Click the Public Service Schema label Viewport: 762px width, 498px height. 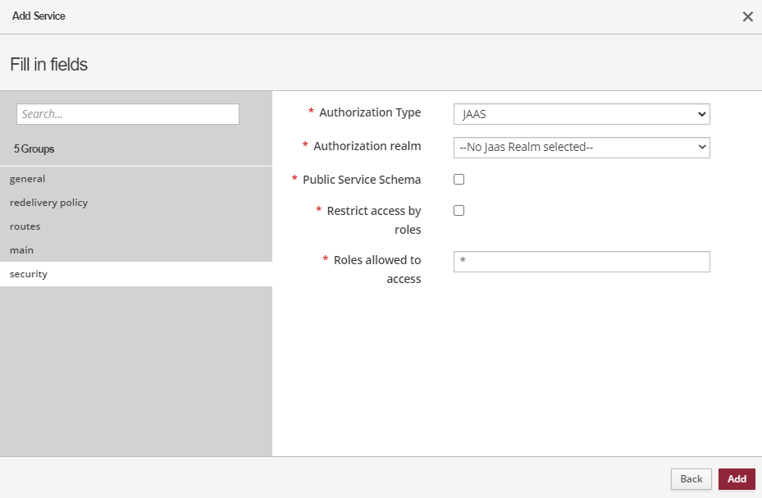pos(362,180)
